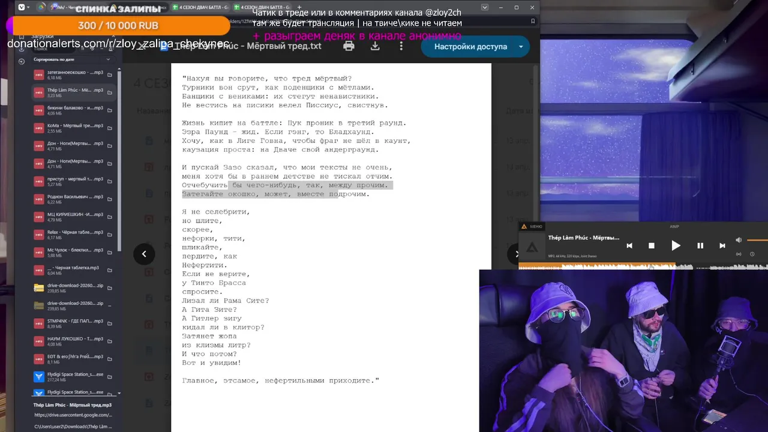
Task: Show Relax - Чёрная таблетка mp3 in folder
Action: click(109, 235)
